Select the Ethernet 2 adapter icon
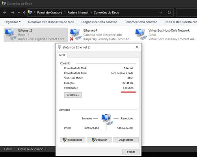Image resolution: width=197 pixels, height=157 pixels. (x=11, y=34)
